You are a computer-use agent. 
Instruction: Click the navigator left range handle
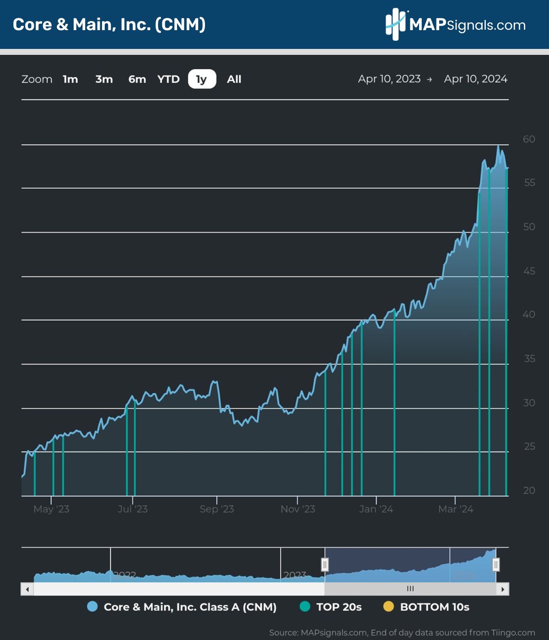point(325,565)
